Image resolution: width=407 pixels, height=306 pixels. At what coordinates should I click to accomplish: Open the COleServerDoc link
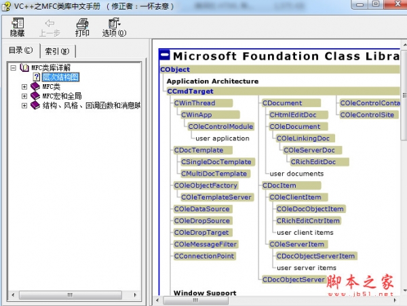coord(309,150)
